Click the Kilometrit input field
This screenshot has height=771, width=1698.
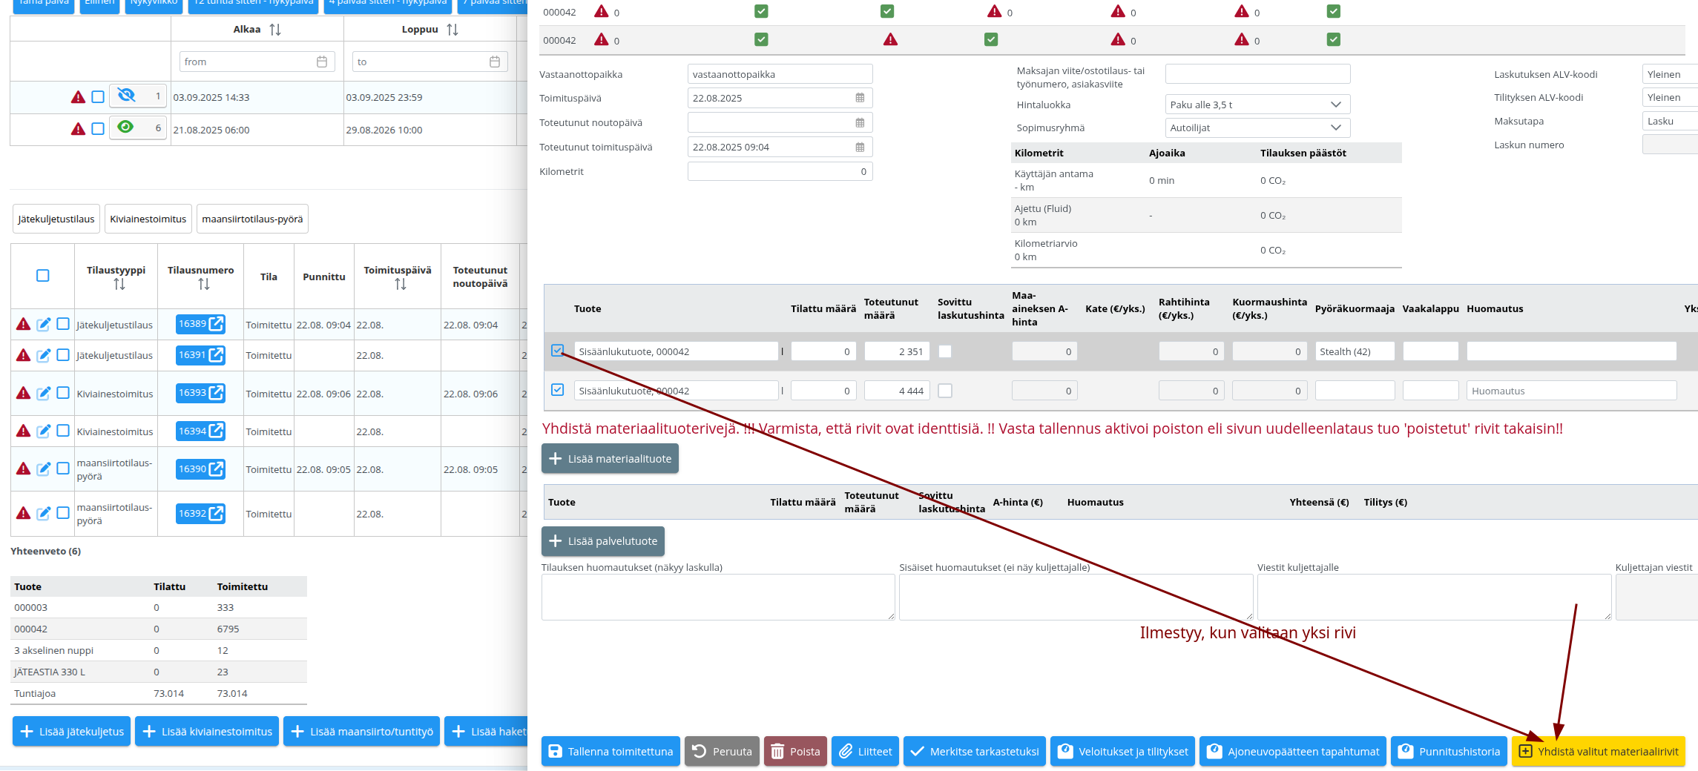(779, 171)
